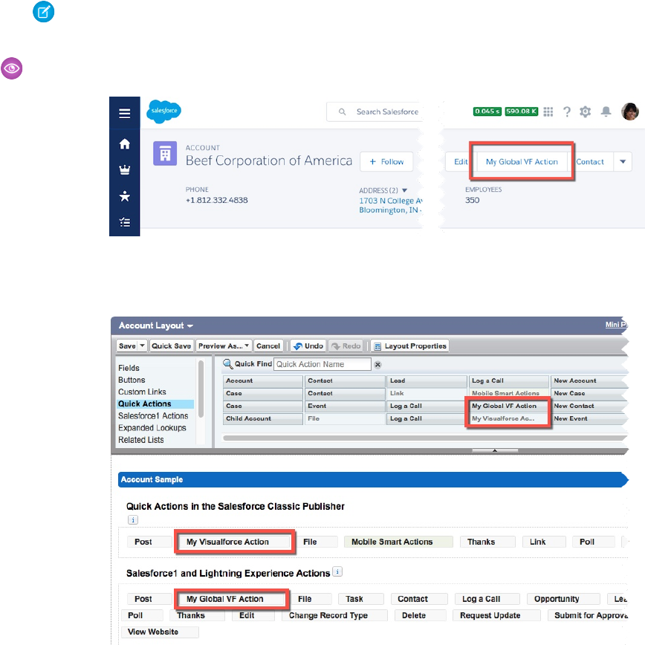Select Expanded Lookups category
Screen dimensions: 645x645
152,428
